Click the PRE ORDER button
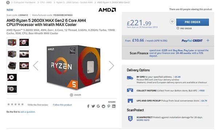 193,22
